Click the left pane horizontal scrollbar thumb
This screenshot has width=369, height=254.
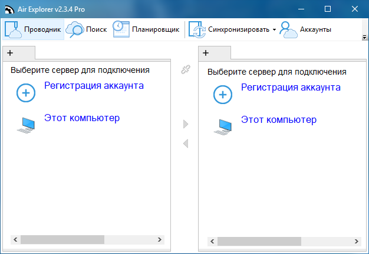[62, 240]
